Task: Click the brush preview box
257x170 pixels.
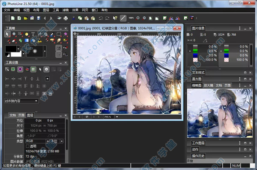Action: tap(35, 51)
